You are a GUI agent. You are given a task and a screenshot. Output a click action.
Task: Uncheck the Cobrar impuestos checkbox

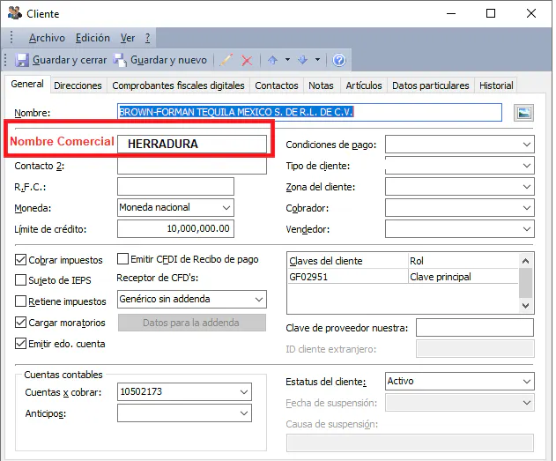(21, 260)
